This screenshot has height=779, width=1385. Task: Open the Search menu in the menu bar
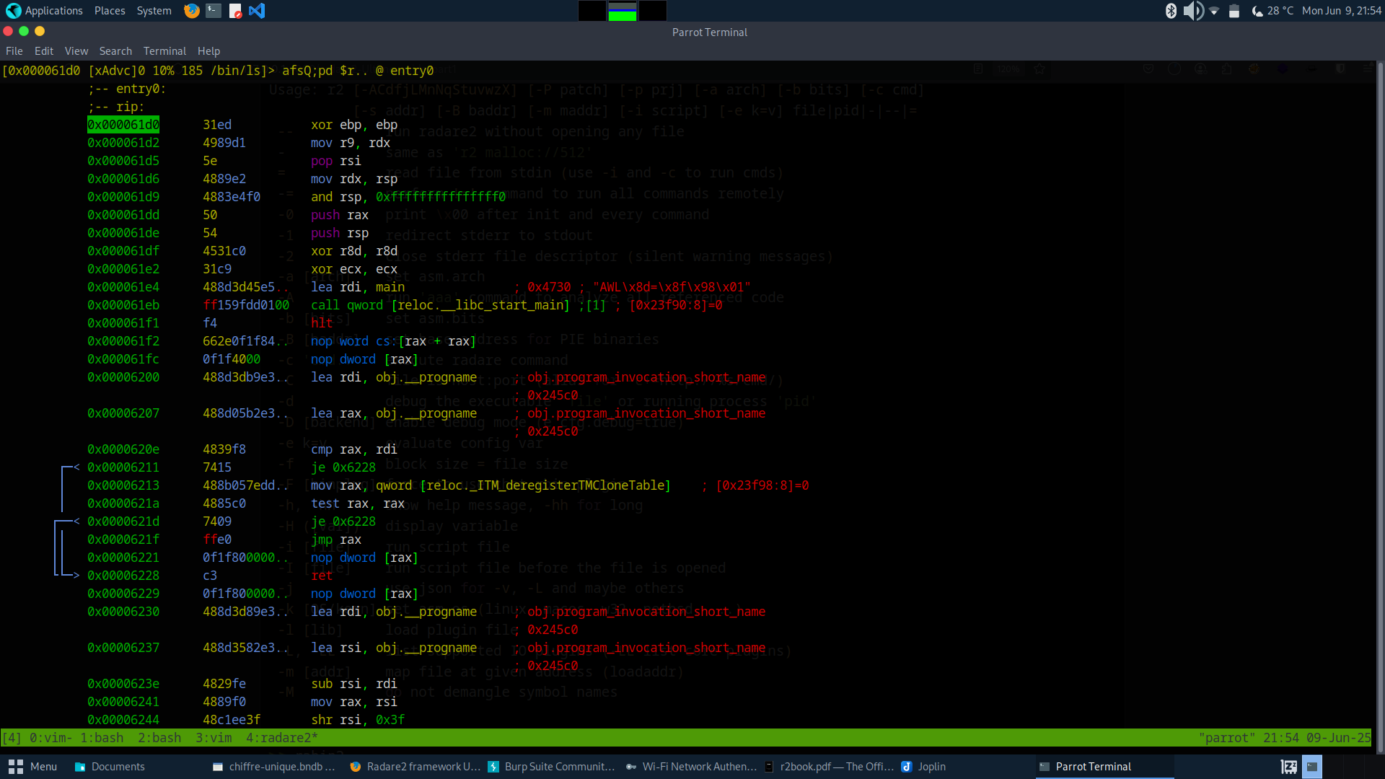coord(115,51)
